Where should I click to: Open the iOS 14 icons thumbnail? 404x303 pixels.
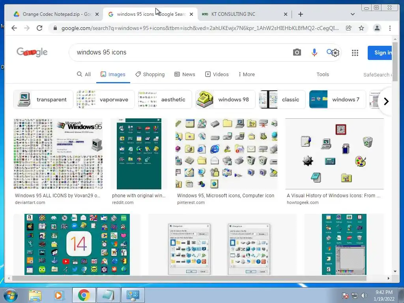77,244
